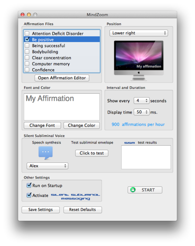The width and height of the screenshot is (195, 246).
Task: Click the Show every seconds stepper
Action: (147, 101)
